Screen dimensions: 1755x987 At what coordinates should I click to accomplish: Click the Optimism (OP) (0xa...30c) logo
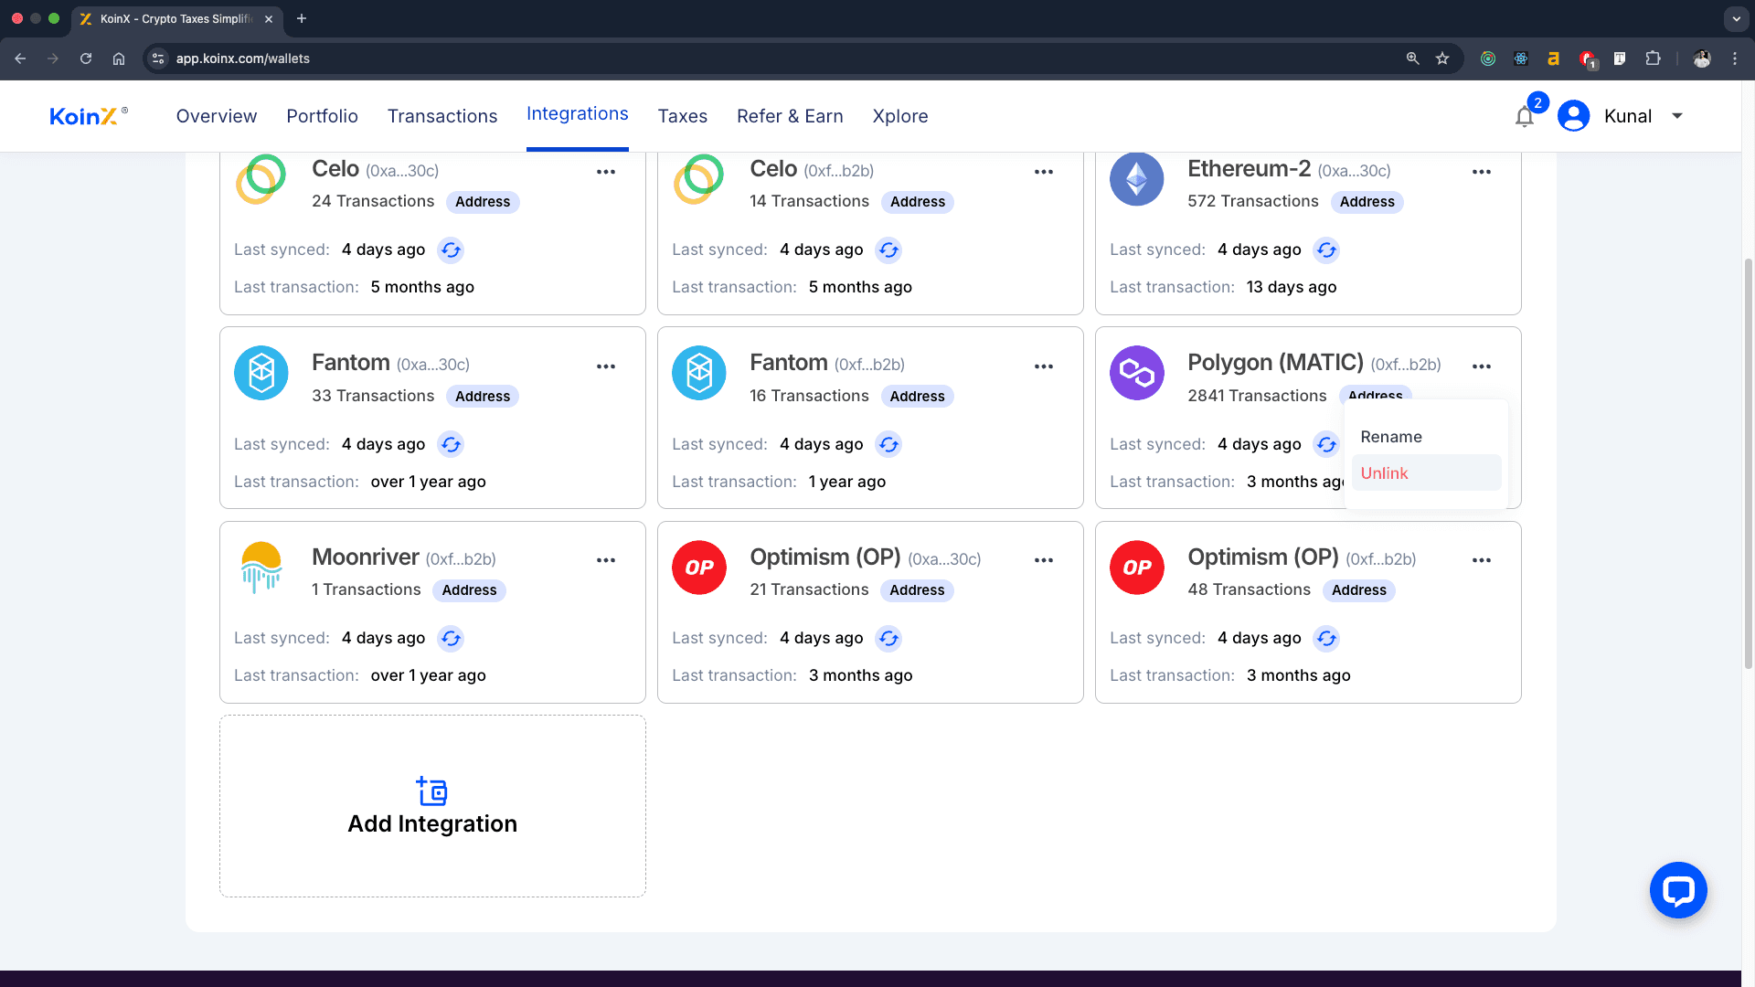click(699, 568)
